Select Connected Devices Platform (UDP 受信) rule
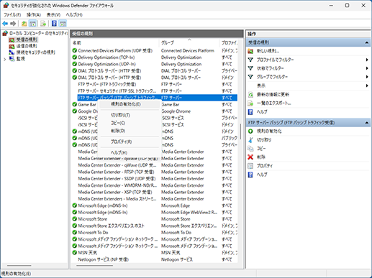The width and height of the screenshot is (372, 278). click(x=115, y=50)
